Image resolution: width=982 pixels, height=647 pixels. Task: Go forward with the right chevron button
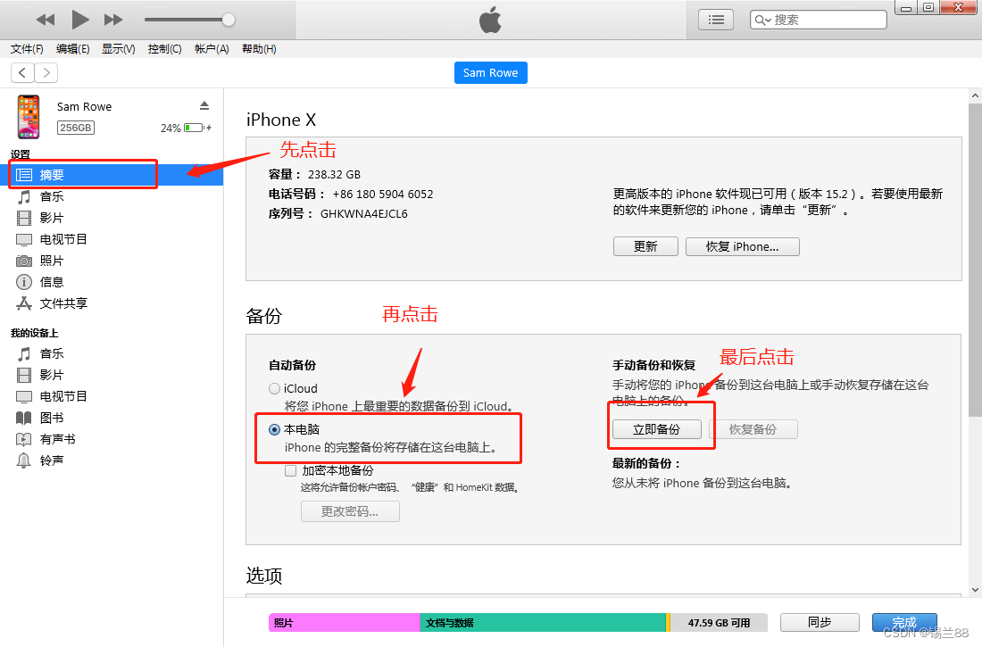coord(46,72)
